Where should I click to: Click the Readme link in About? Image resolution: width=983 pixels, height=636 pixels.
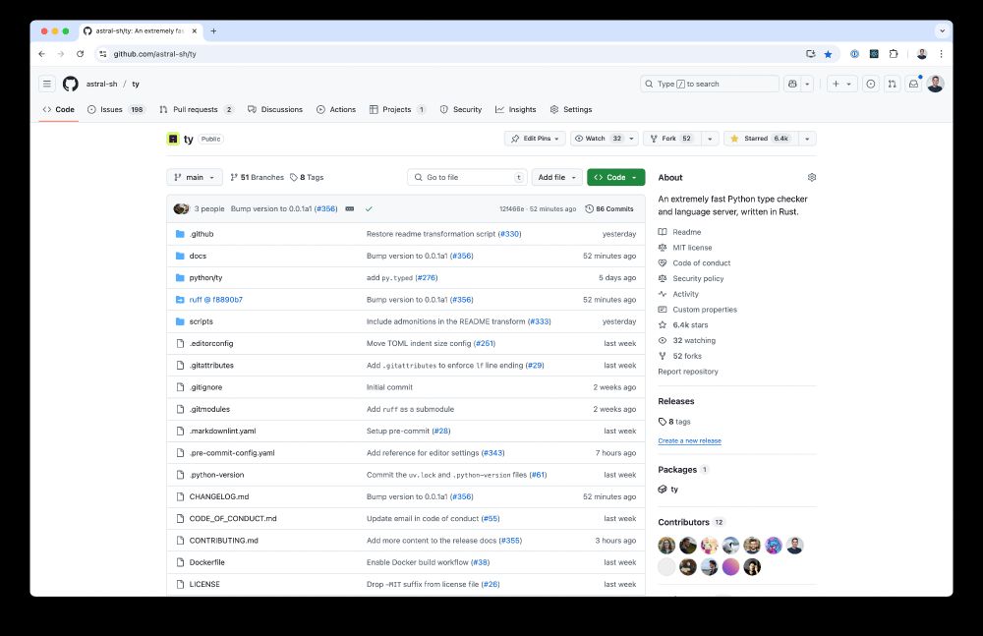[679, 232]
